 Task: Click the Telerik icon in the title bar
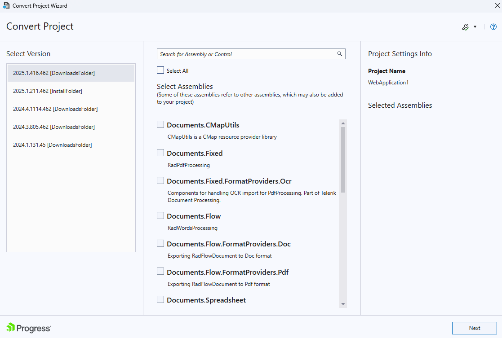[6, 5]
